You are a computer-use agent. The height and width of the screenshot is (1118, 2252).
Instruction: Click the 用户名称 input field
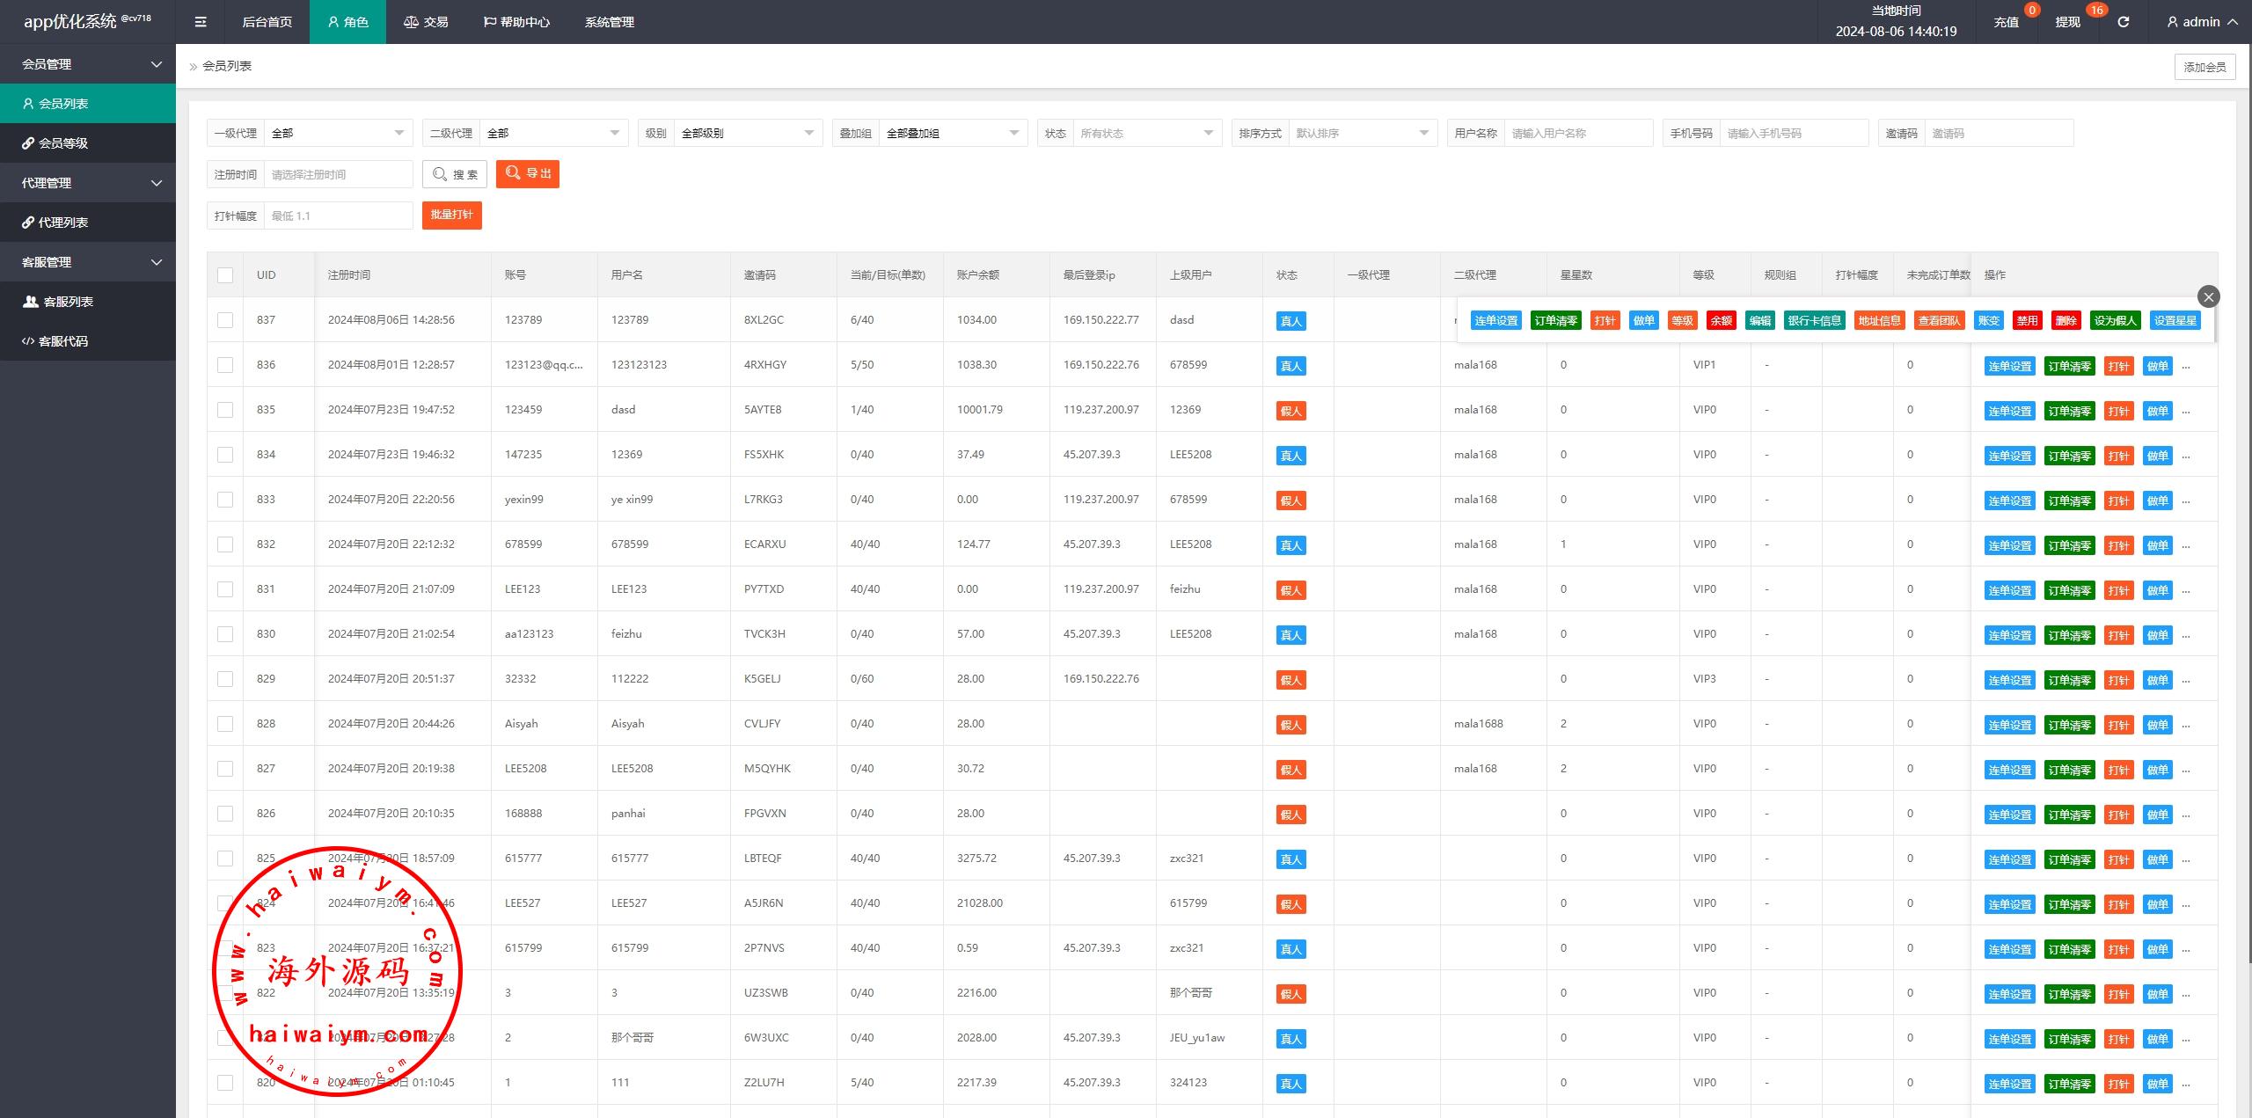pyautogui.click(x=1578, y=134)
